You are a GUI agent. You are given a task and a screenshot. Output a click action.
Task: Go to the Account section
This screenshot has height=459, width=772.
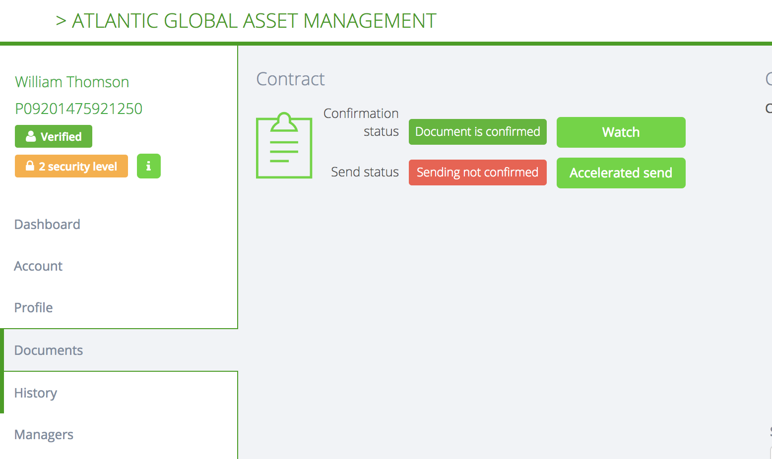tap(38, 266)
